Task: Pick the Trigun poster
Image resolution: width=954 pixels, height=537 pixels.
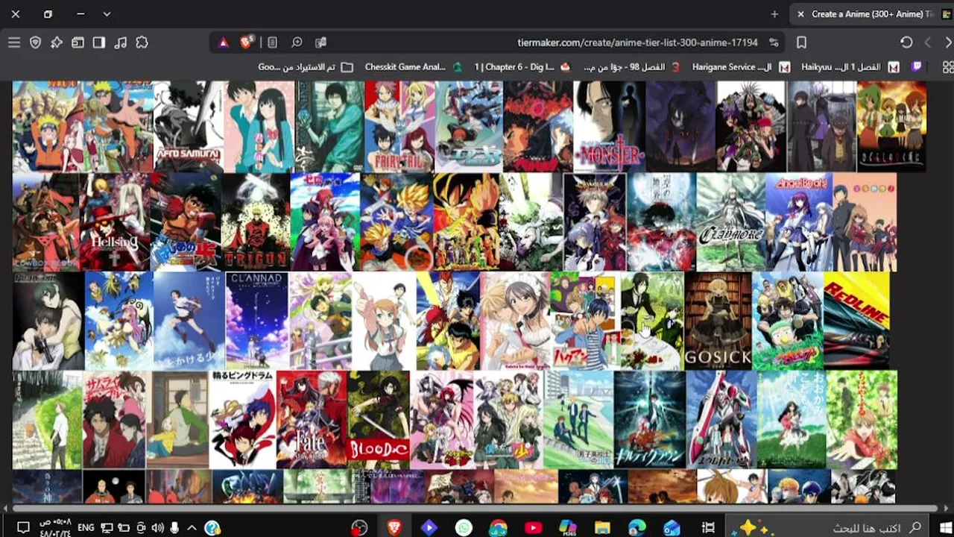Action: click(x=255, y=222)
